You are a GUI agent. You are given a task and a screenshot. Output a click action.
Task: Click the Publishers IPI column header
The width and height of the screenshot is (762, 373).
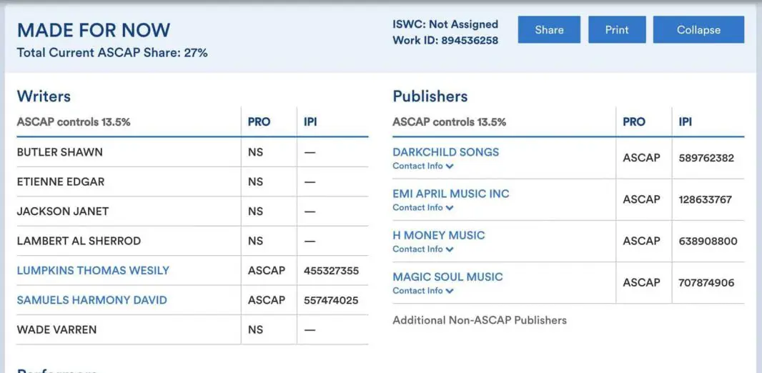coord(685,122)
